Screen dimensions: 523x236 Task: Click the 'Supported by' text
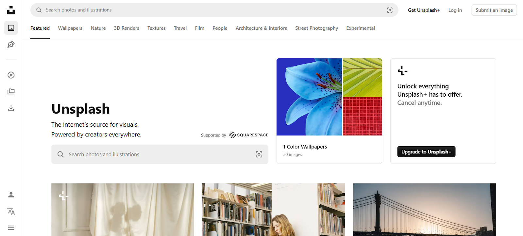click(213, 135)
